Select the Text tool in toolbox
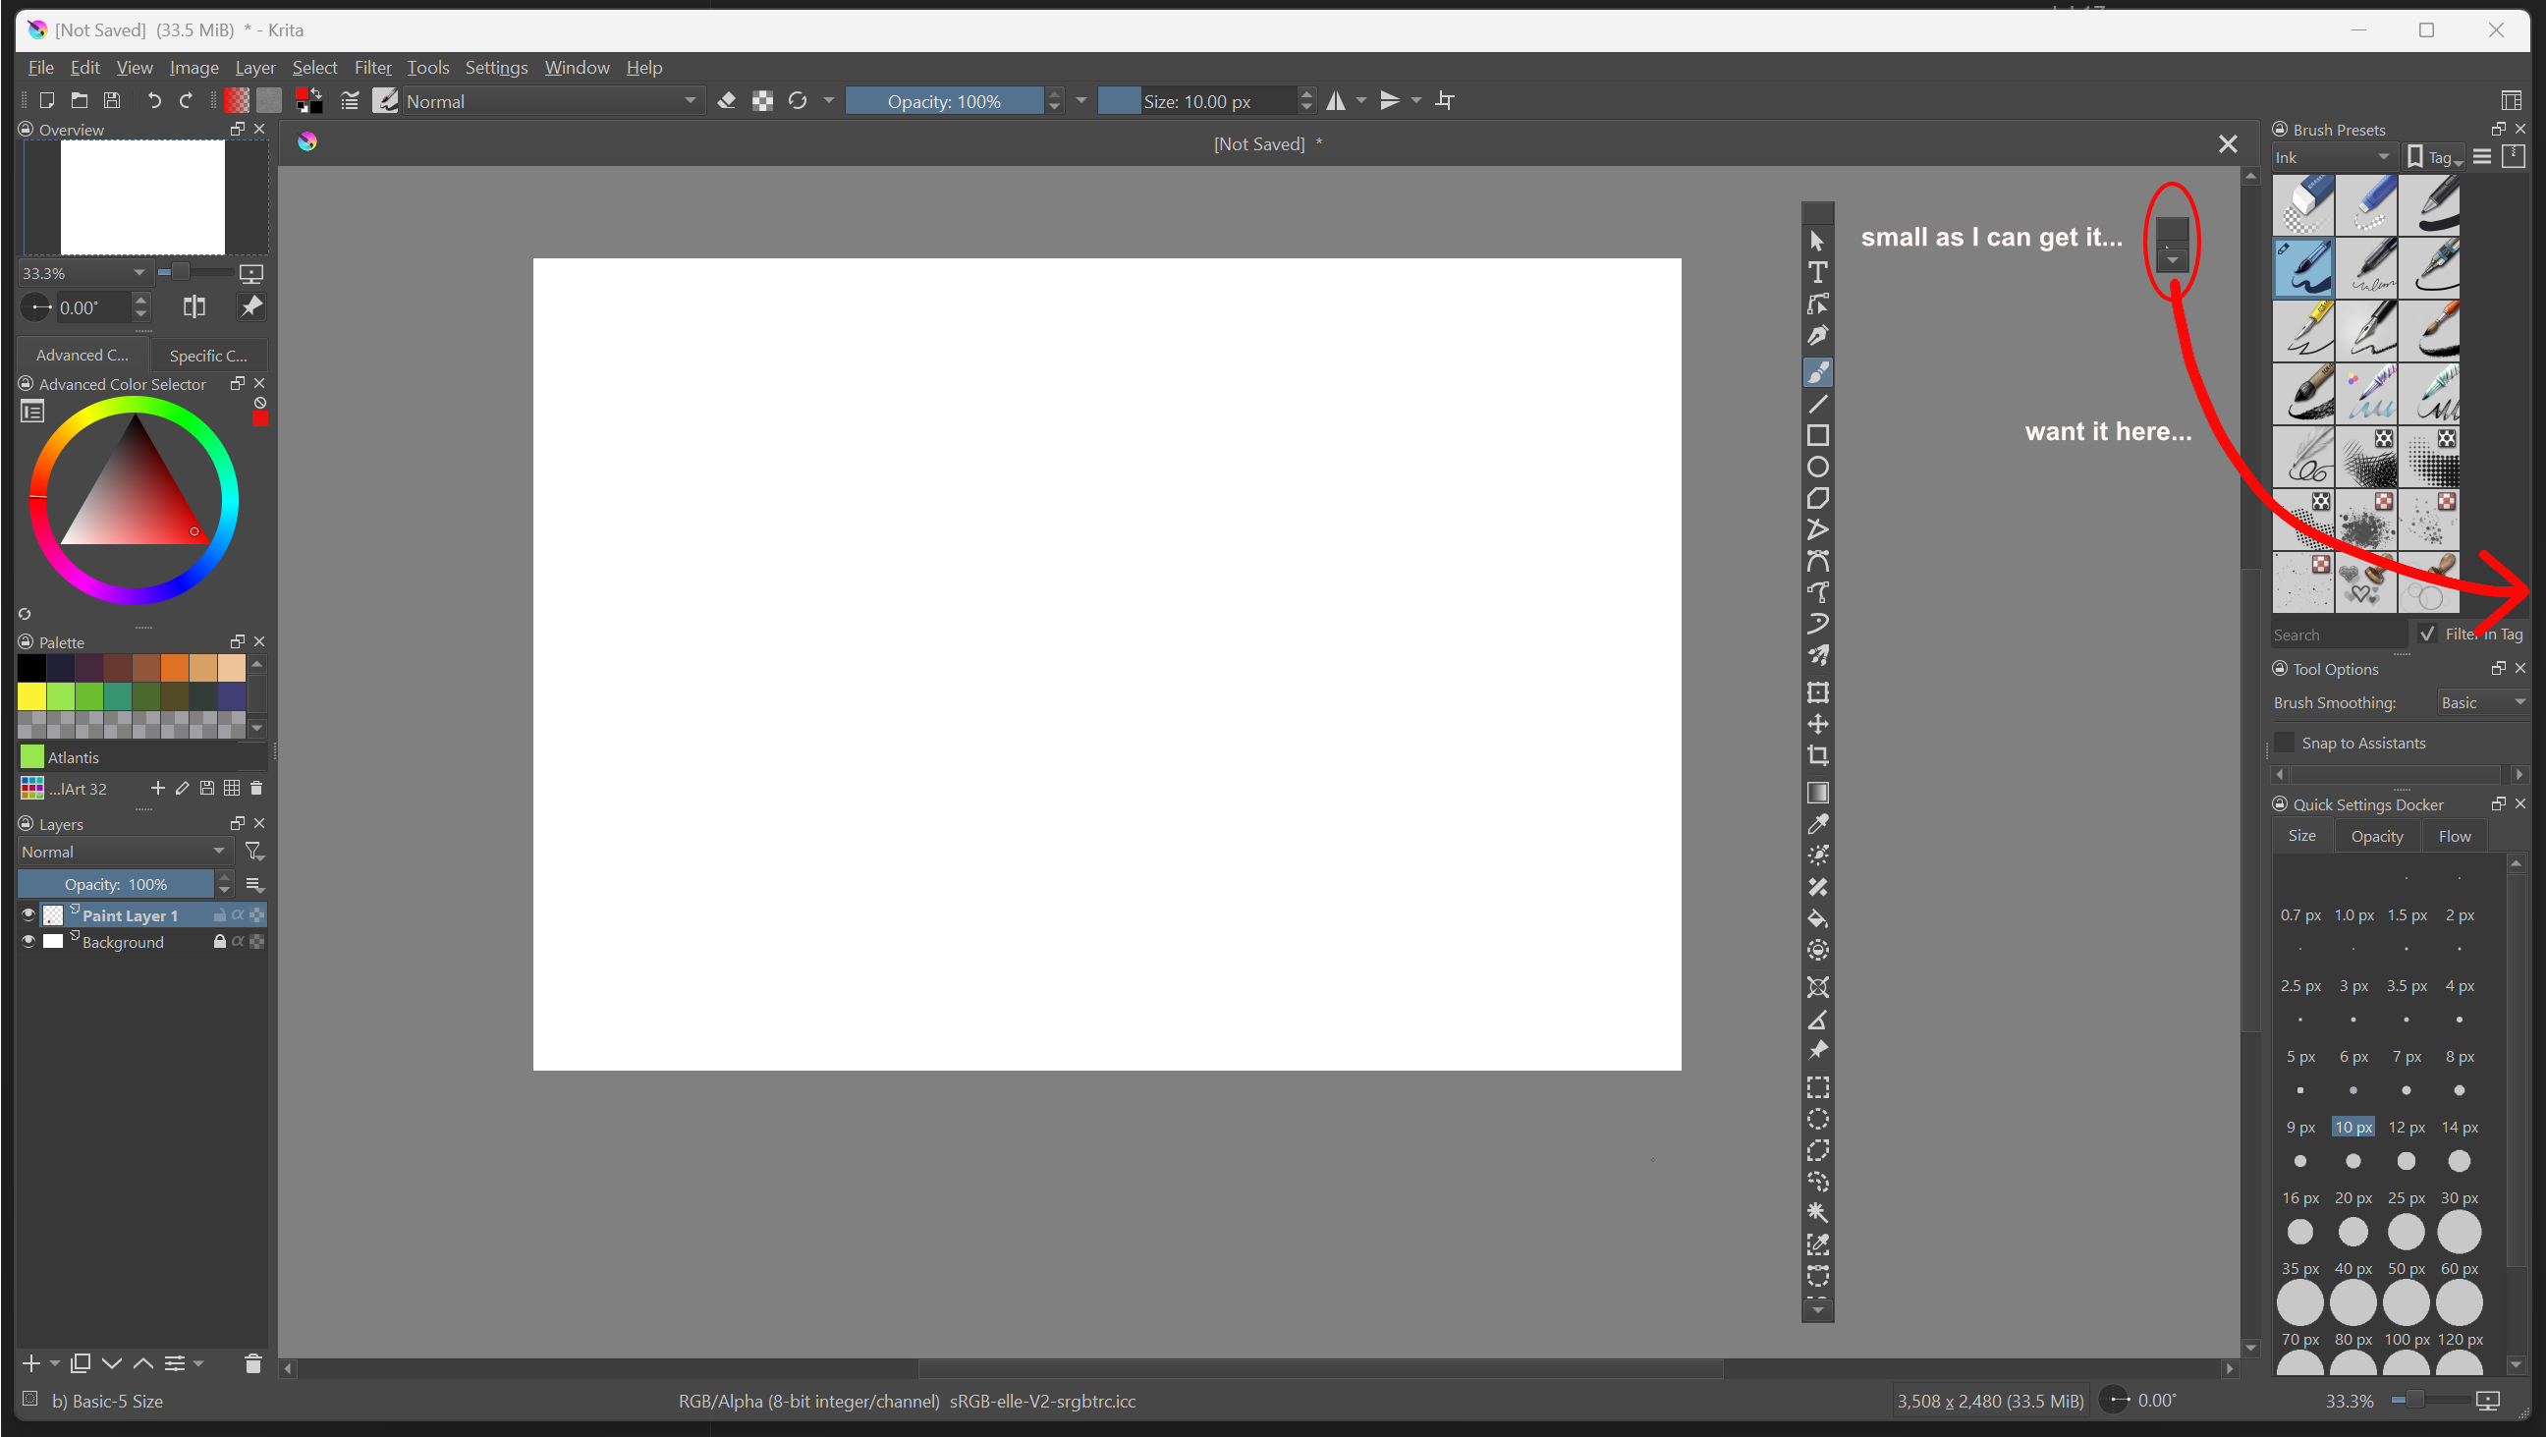This screenshot has width=2546, height=1437. 1816,272
